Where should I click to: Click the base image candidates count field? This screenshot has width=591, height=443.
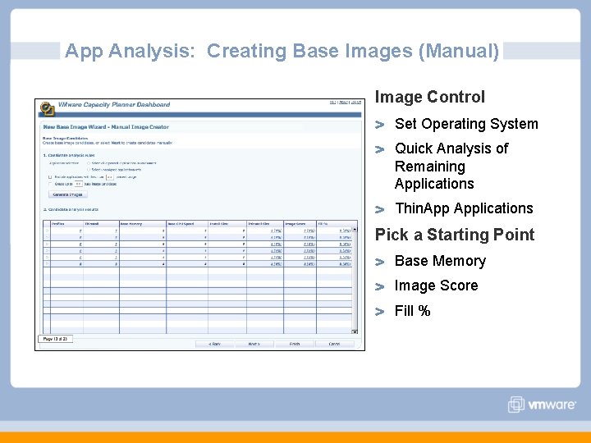tap(79, 184)
